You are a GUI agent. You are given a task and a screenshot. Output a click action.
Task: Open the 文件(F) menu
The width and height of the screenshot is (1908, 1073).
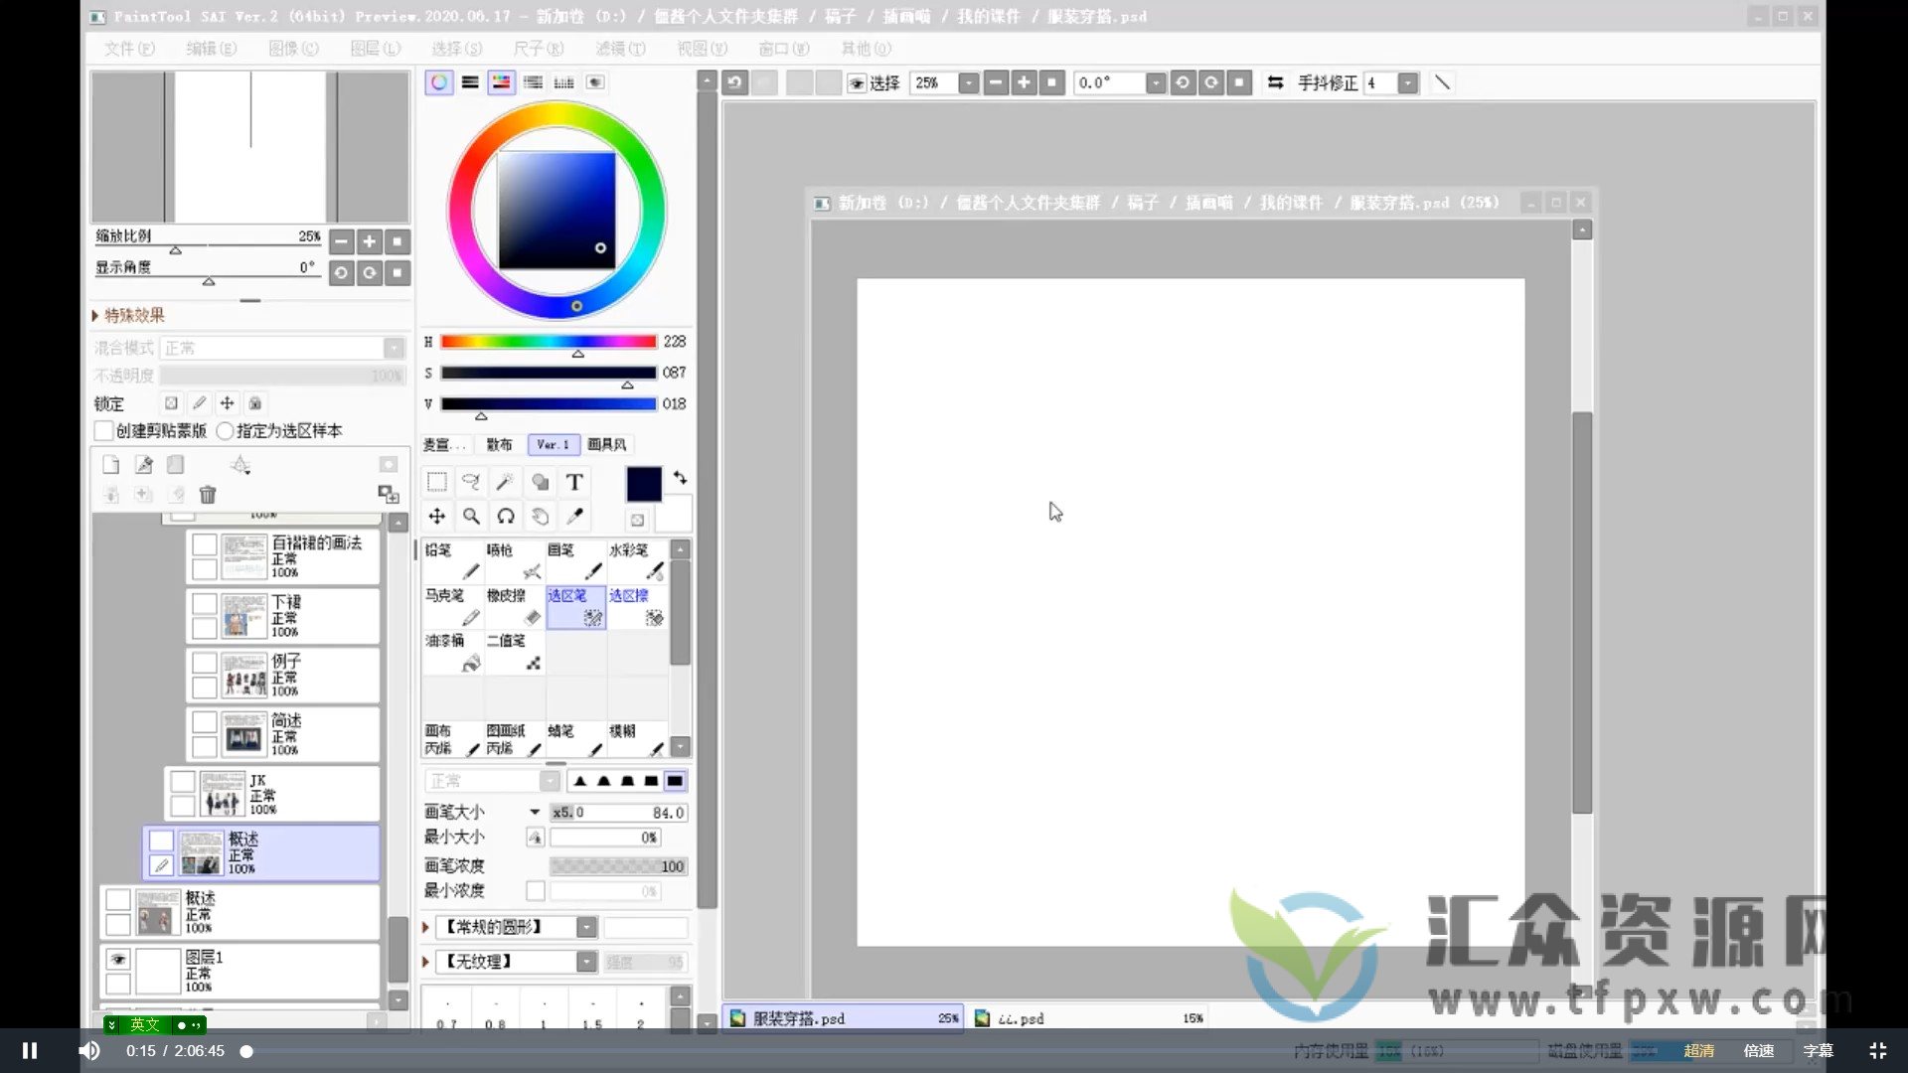129,49
